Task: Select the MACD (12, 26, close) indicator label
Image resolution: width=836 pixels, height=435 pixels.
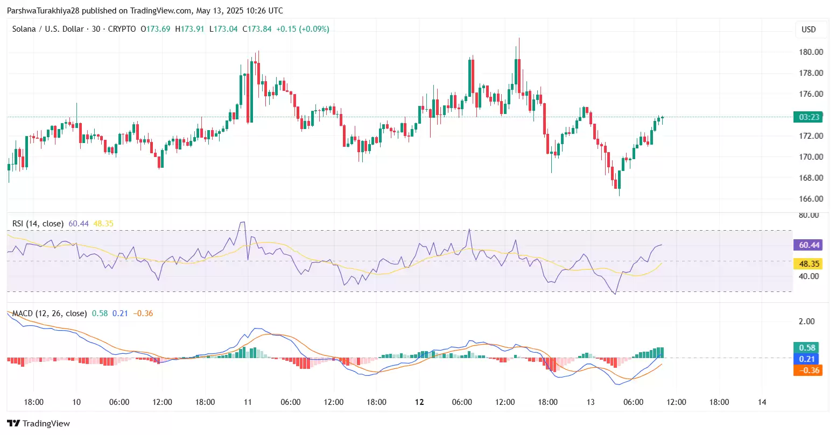Action: tap(50, 313)
